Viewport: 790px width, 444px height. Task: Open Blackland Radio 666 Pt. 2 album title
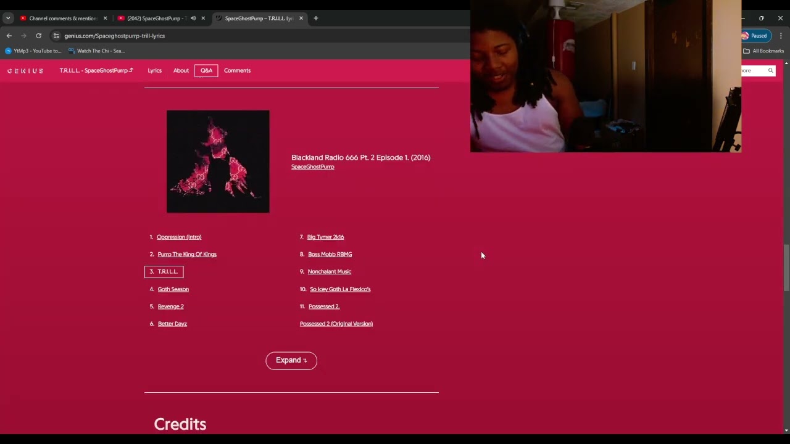pos(360,158)
